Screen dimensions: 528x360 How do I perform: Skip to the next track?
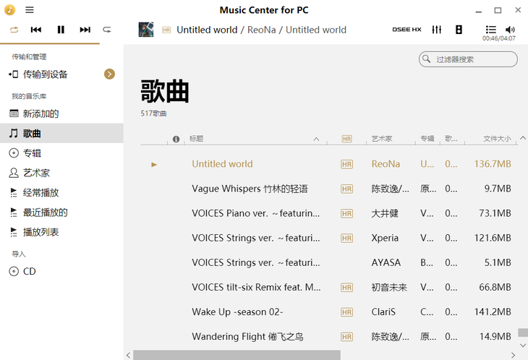[x=85, y=30]
